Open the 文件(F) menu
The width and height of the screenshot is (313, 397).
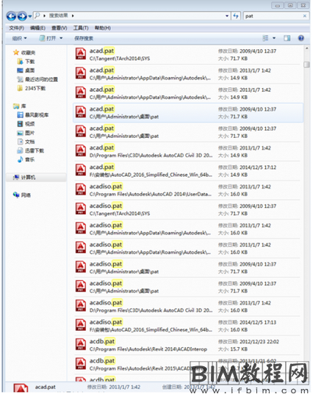click(16, 28)
